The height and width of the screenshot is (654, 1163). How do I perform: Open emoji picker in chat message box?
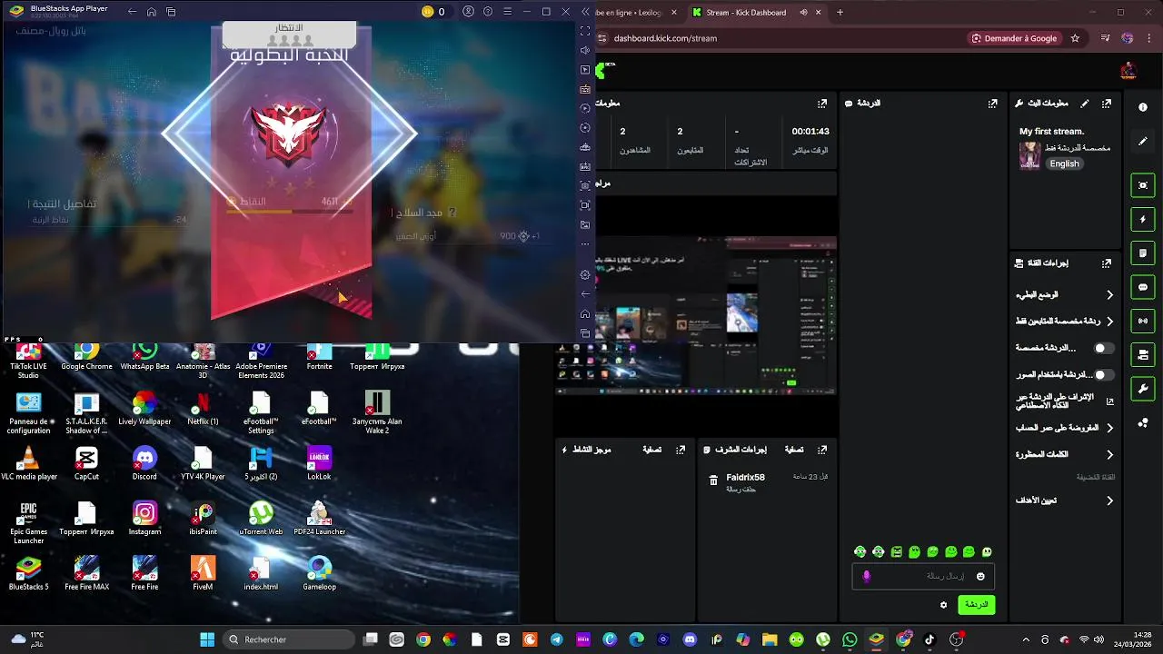click(980, 576)
